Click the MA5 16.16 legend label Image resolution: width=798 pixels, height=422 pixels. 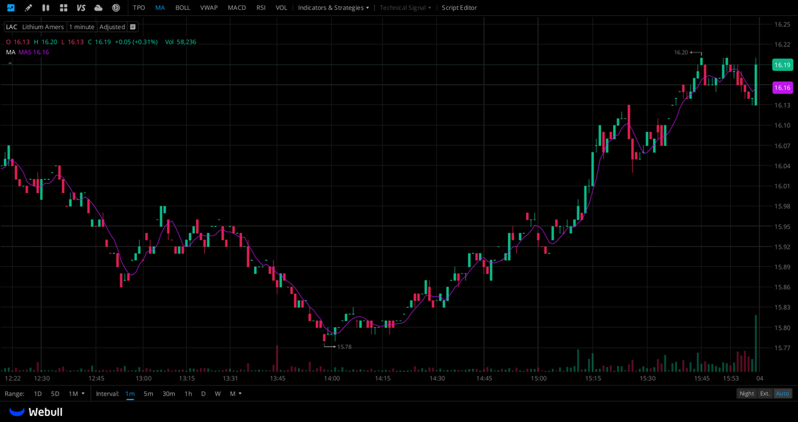tap(34, 52)
